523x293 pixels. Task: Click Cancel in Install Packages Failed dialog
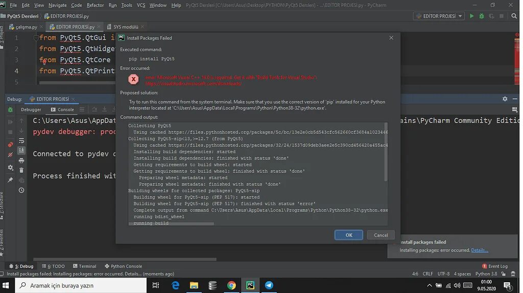coord(381,235)
